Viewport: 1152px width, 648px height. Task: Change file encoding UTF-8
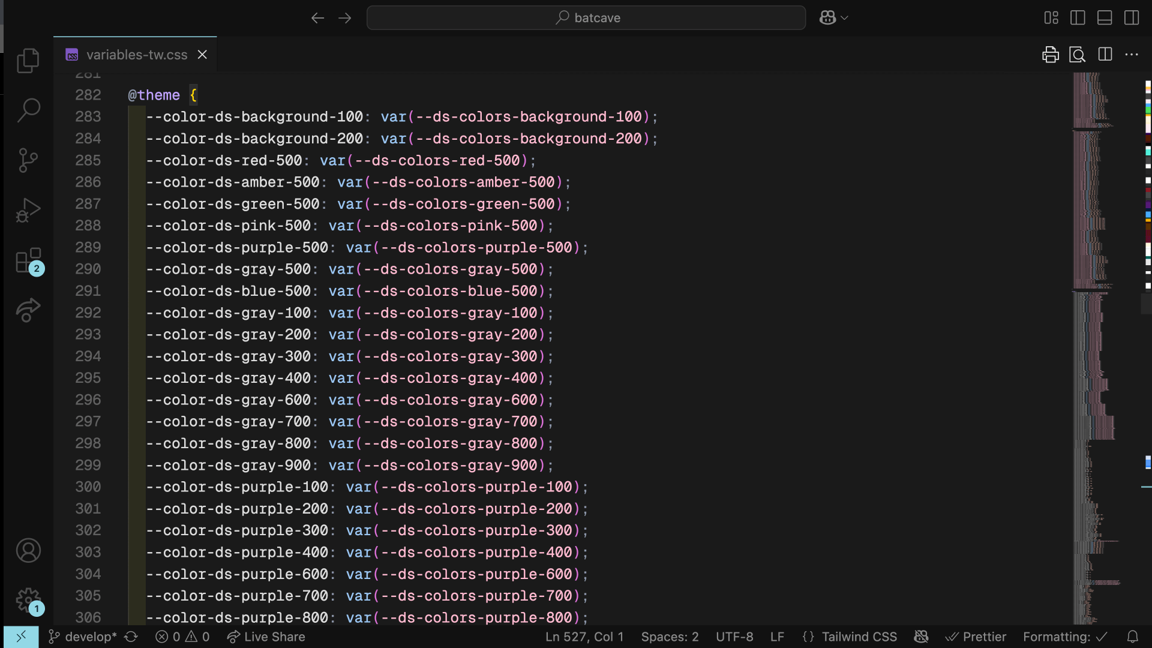(x=734, y=637)
